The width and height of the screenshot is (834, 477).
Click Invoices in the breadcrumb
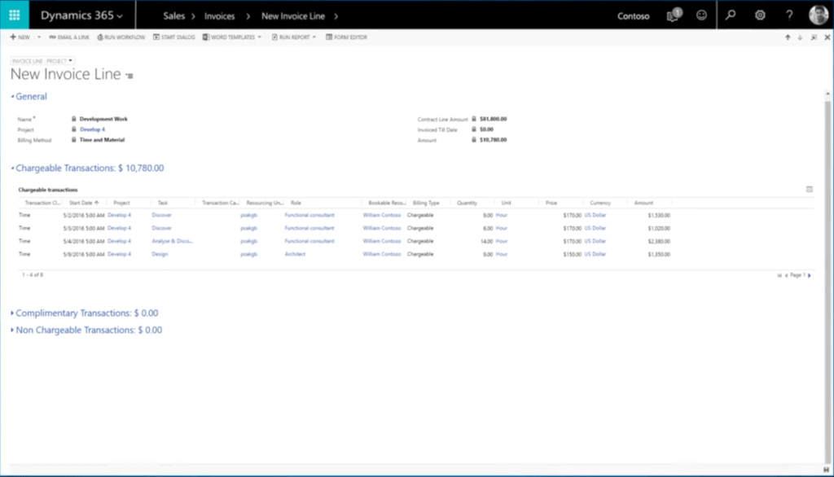[220, 15]
